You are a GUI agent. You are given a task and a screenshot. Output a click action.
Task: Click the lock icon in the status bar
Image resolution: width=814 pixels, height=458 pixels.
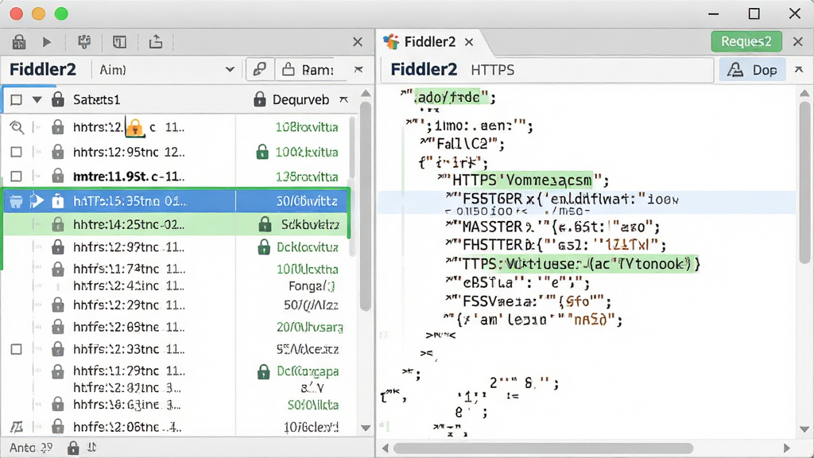pyautogui.click(x=73, y=448)
